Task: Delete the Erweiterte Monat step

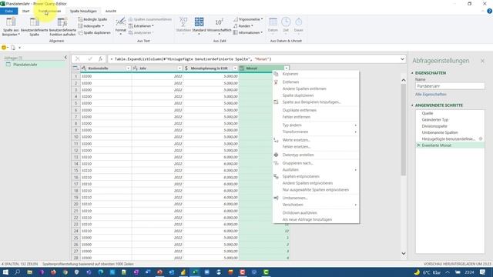Action: coord(418,145)
